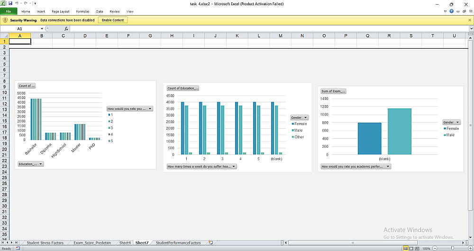Switch to Exam_Score_Prediction sheet tab

pos(92,242)
